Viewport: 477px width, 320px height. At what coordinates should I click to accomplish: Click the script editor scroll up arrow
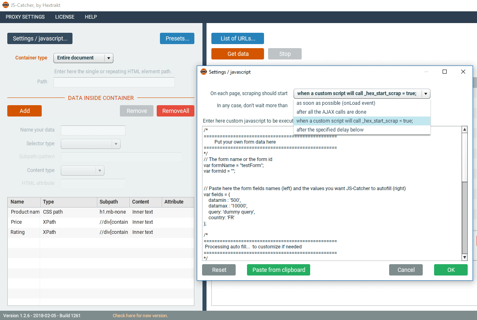coord(464,129)
